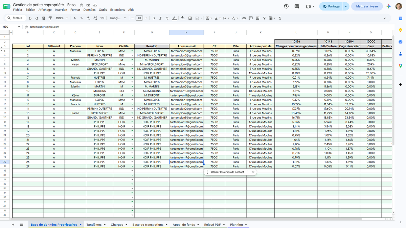
Task: Switch to the Charges sheet tab
Action: (117, 225)
